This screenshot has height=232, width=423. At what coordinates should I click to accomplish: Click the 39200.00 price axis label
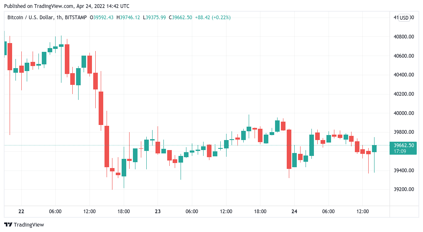point(403,189)
